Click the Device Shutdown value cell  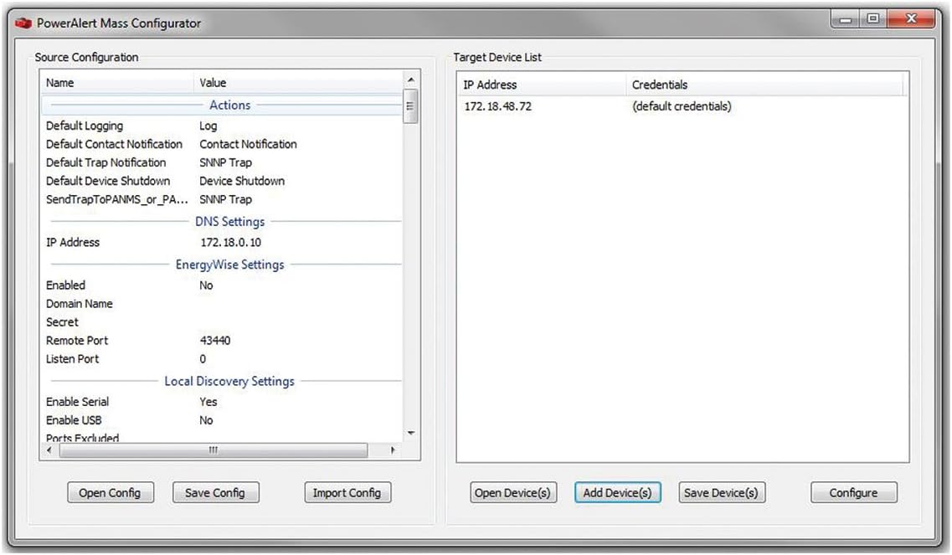coord(242,181)
